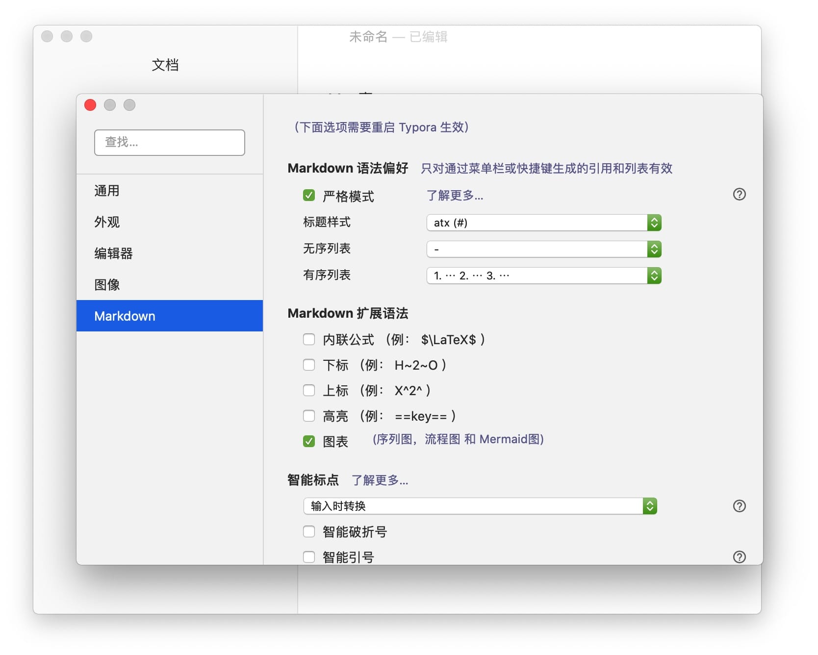Open 了解更多 link next to 严格模式
Viewport: 818px width, 655px height.
(455, 196)
